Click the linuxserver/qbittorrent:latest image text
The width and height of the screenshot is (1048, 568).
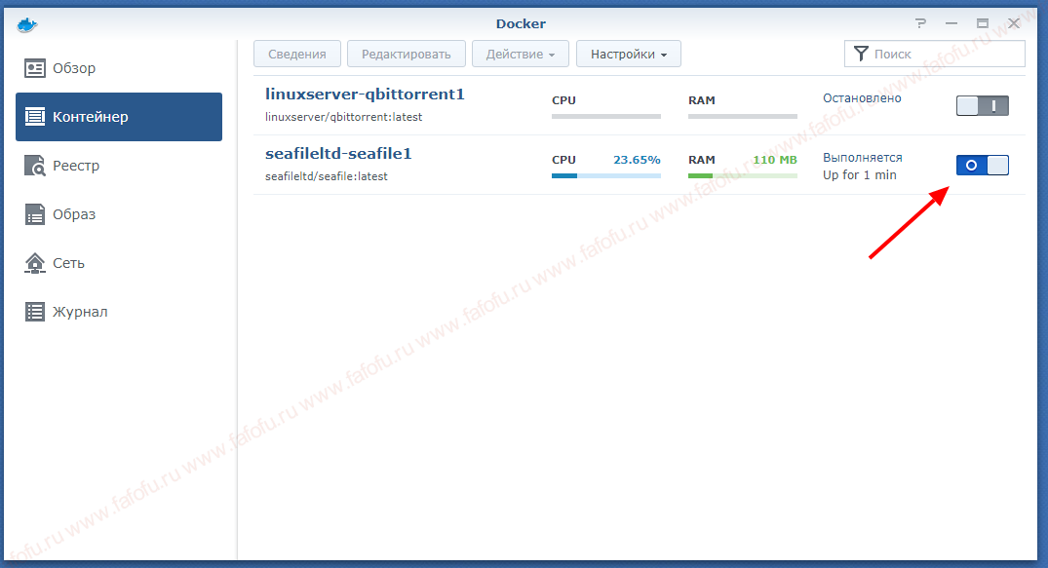click(x=343, y=117)
